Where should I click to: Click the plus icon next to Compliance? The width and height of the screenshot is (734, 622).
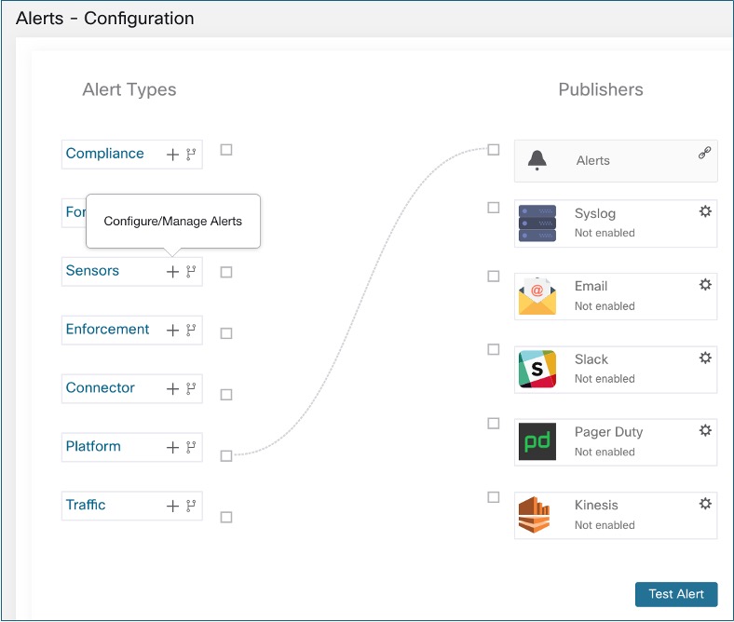click(x=172, y=155)
